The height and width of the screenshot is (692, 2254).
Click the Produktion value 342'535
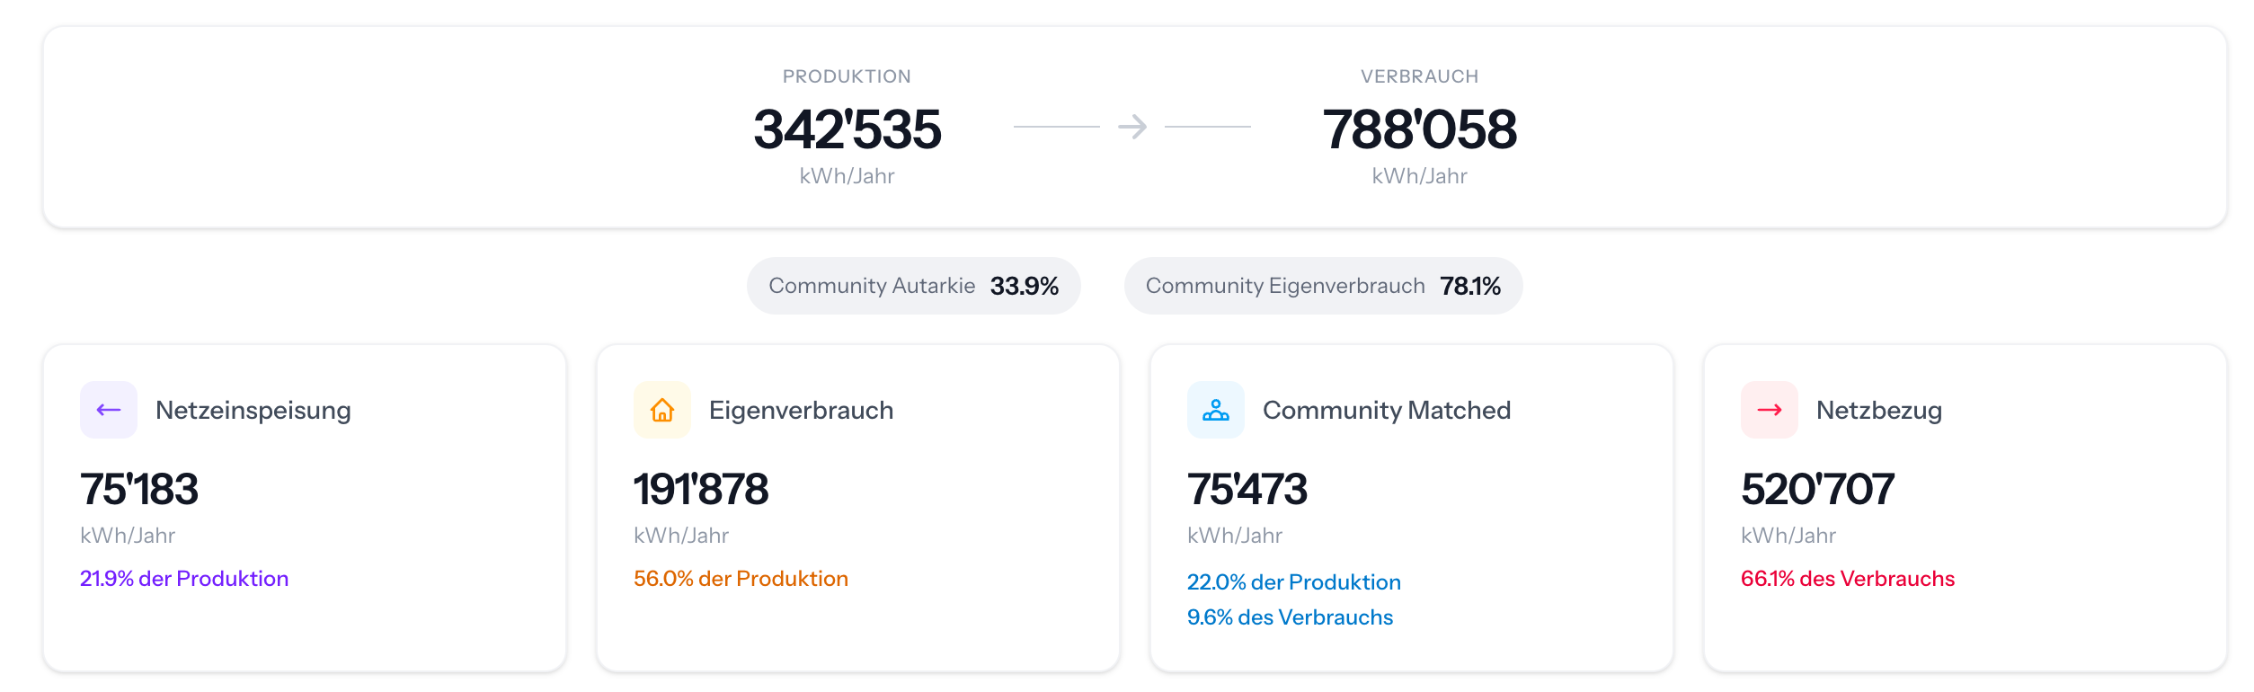click(847, 129)
